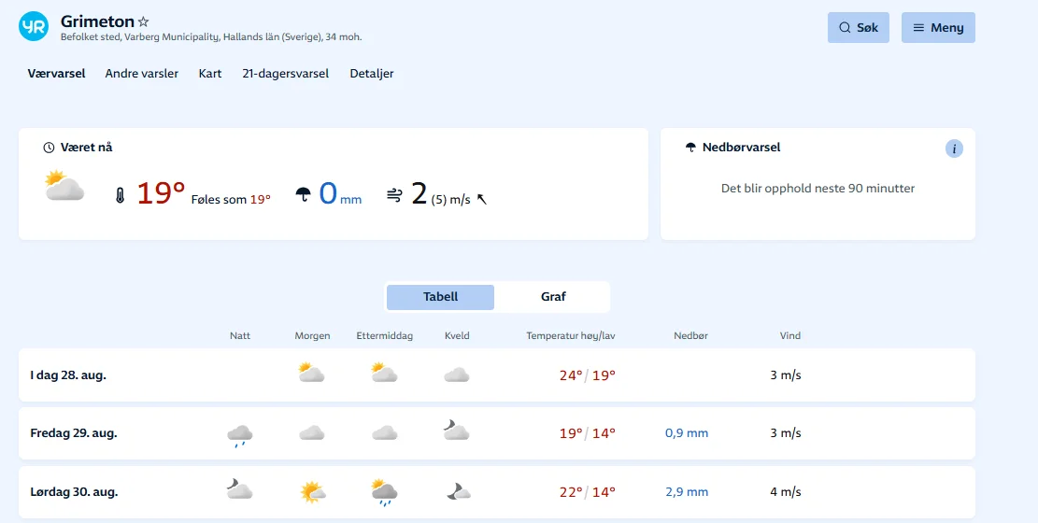Expand the I dag 28. aug. row
Viewport: 1038px width, 523px height.
68,375
